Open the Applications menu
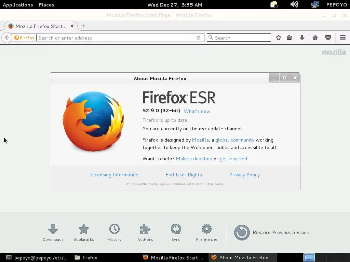Image resolution: width=350 pixels, height=262 pixels. point(18,5)
